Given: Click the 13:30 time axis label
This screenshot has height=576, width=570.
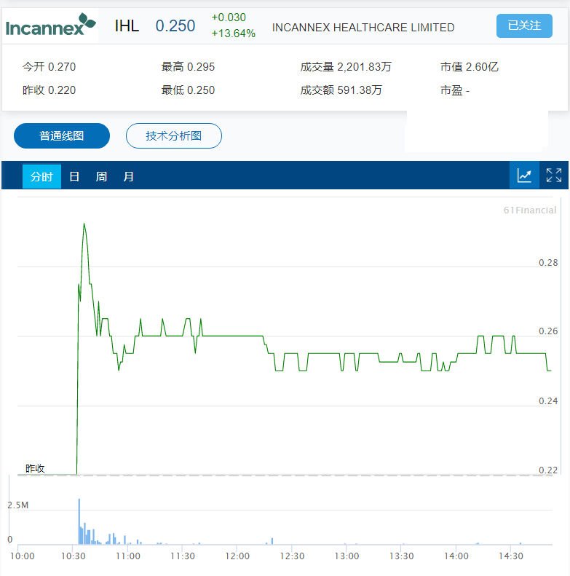Looking at the screenshot, I should [401, 556].
